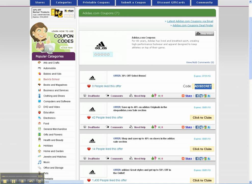Click the orange Share icon on adidas Originals offer
This screenshot has width=252, height=184.
click(x=183, y=127)
